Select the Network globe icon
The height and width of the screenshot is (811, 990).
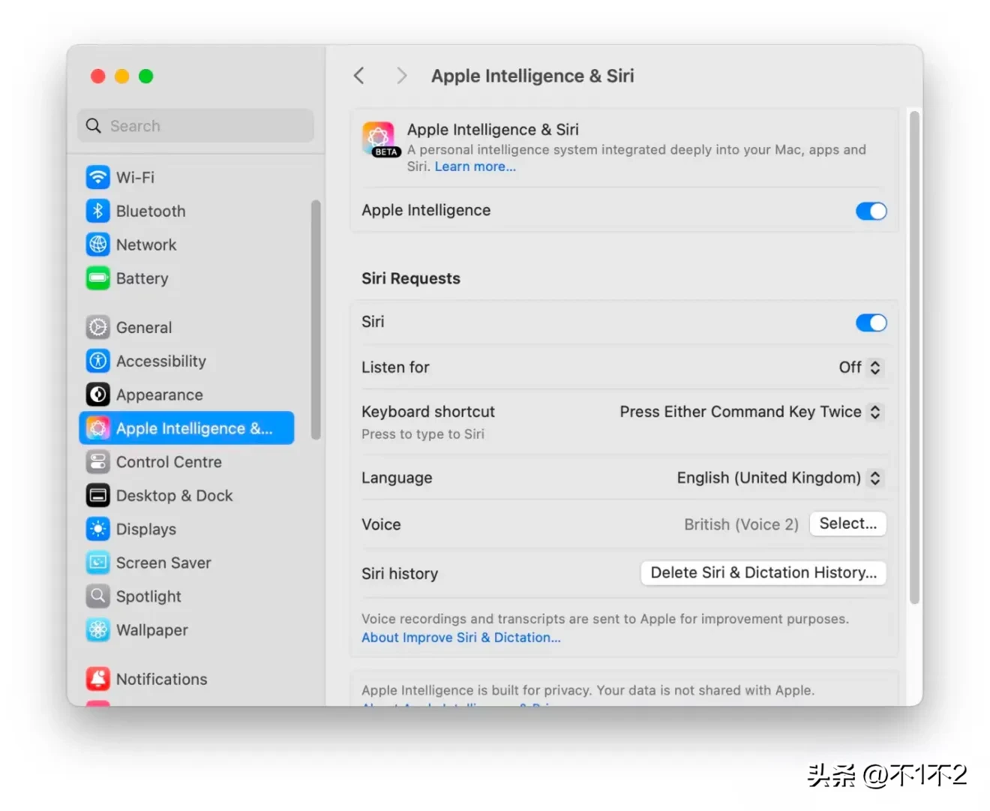point(97,245)
